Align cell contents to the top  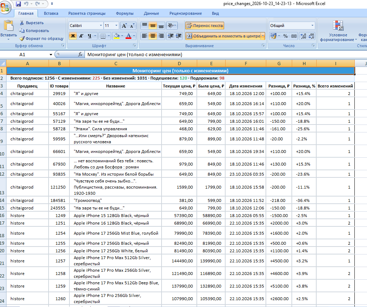tap(145, 25)
